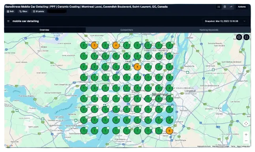Switch to the Competitors tab
Image resolution: width=255 pixels, height=152 pixels.
(x=127, y=30)
